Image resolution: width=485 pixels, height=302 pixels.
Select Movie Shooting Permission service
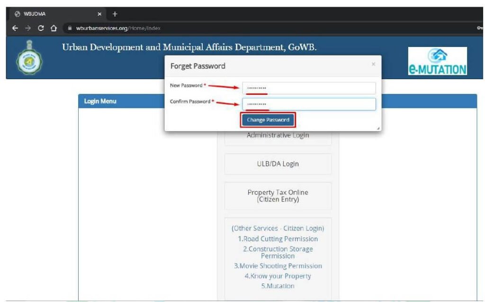278,266
